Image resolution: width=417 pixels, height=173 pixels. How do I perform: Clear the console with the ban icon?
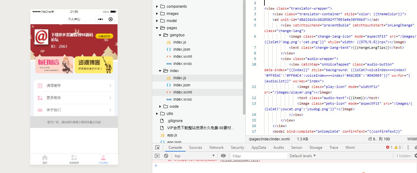click(x=166, y=156)
